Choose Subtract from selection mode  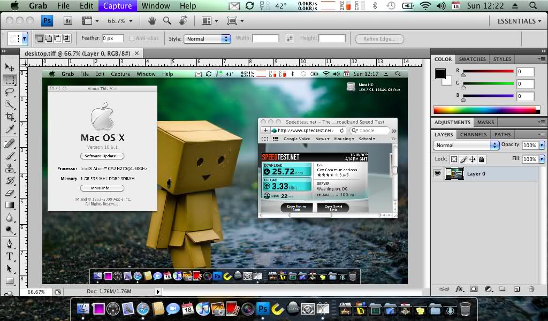57,39
